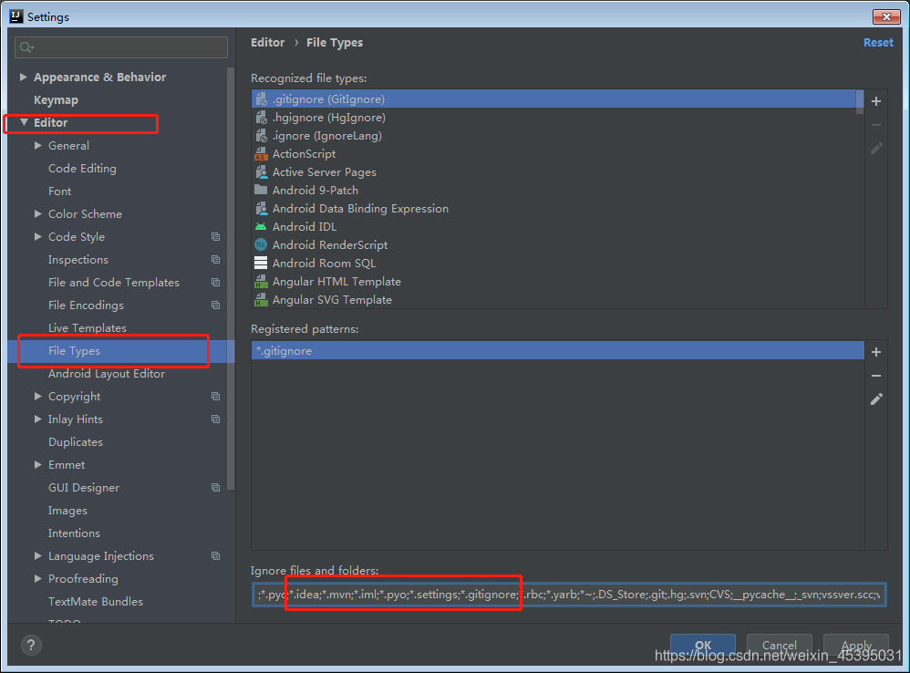Click the Android 9-Patch folder icon
The width and height of the screenshot is (910, 673).
261,191
